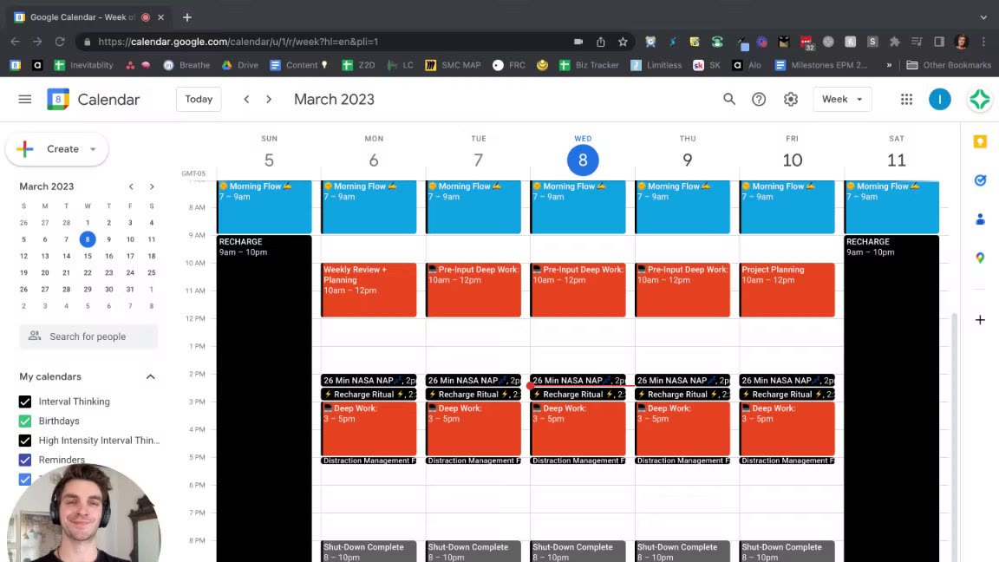Share the page via address bar icon
Screen dimensions: 999x562
pyautogui.click(x=600, y=42)
